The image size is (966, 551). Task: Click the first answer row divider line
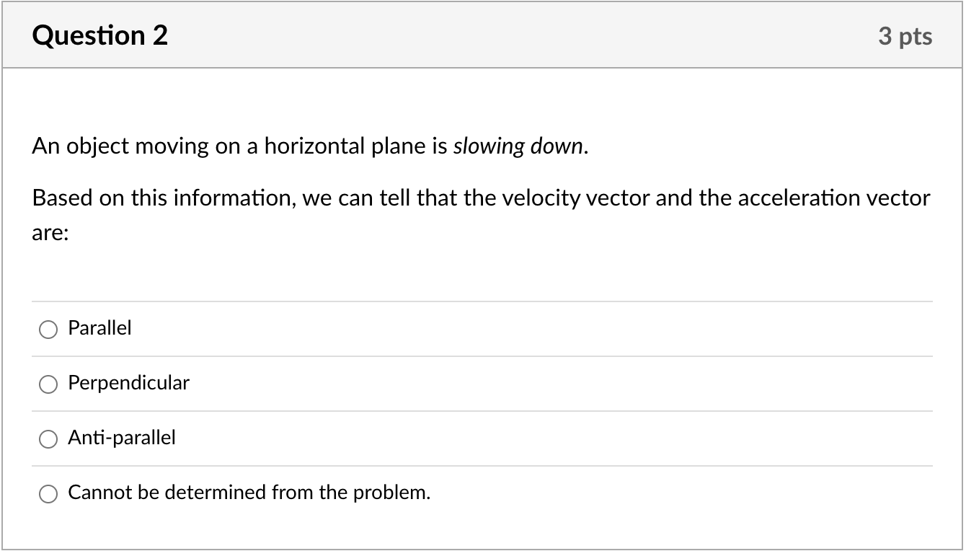[483, 301]
